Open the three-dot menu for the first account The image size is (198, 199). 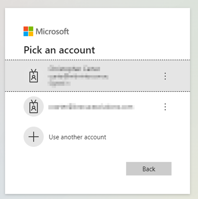click(x=165, y=76)
